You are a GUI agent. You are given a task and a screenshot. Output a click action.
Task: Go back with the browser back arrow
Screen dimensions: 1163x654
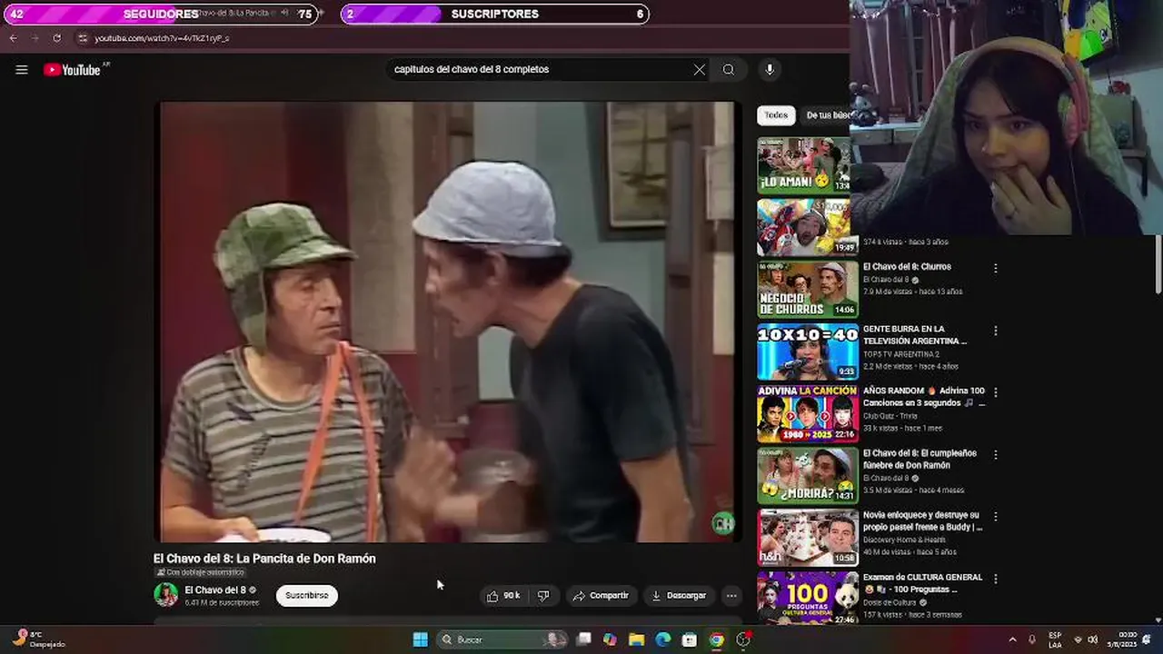(13, 38)
